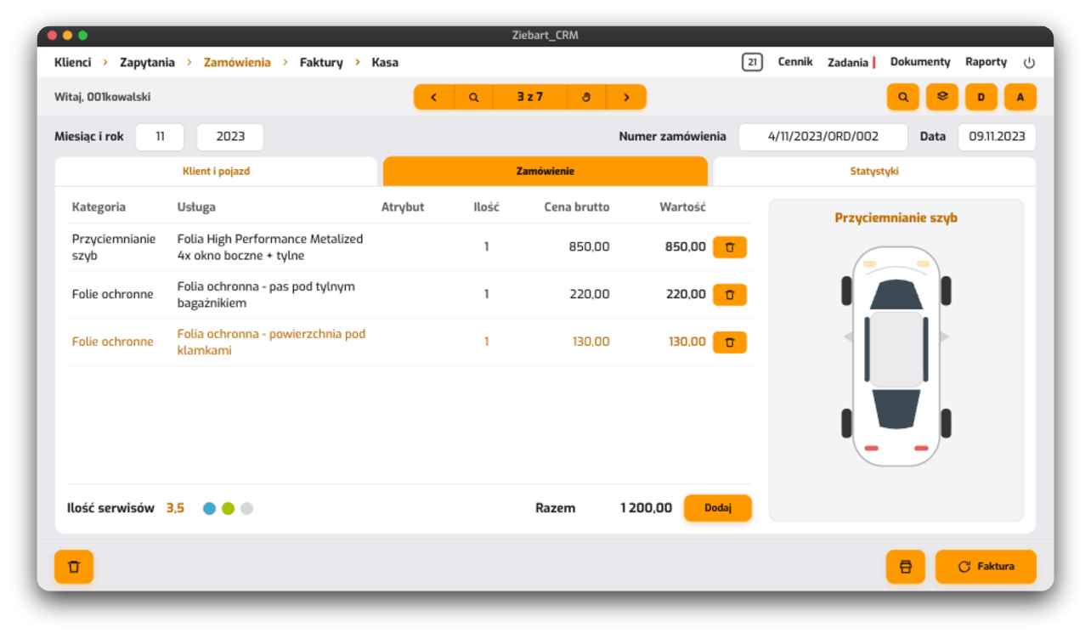
Task: Click the hand icon in navigator bar
Action: click(x=585, y=97)
